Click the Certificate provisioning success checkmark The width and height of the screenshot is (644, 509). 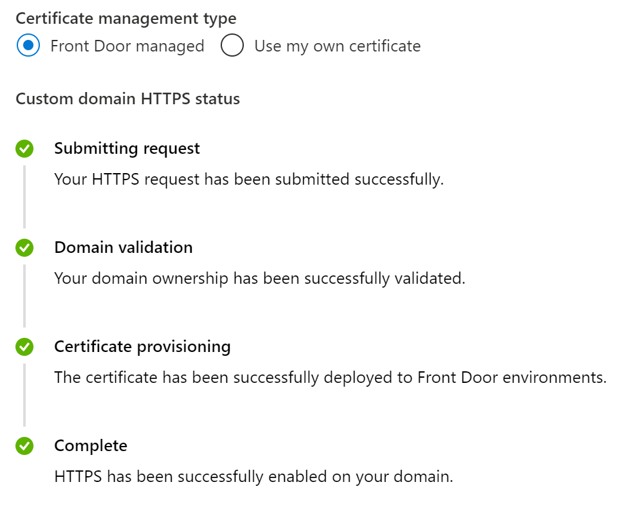tap(24, 347)
